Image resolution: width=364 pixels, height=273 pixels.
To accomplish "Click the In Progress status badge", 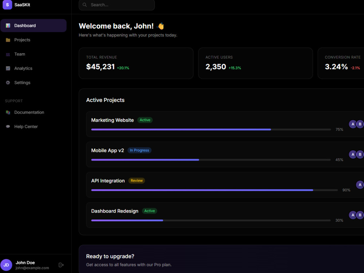I will pyautogui.click(x=139, y=150).
